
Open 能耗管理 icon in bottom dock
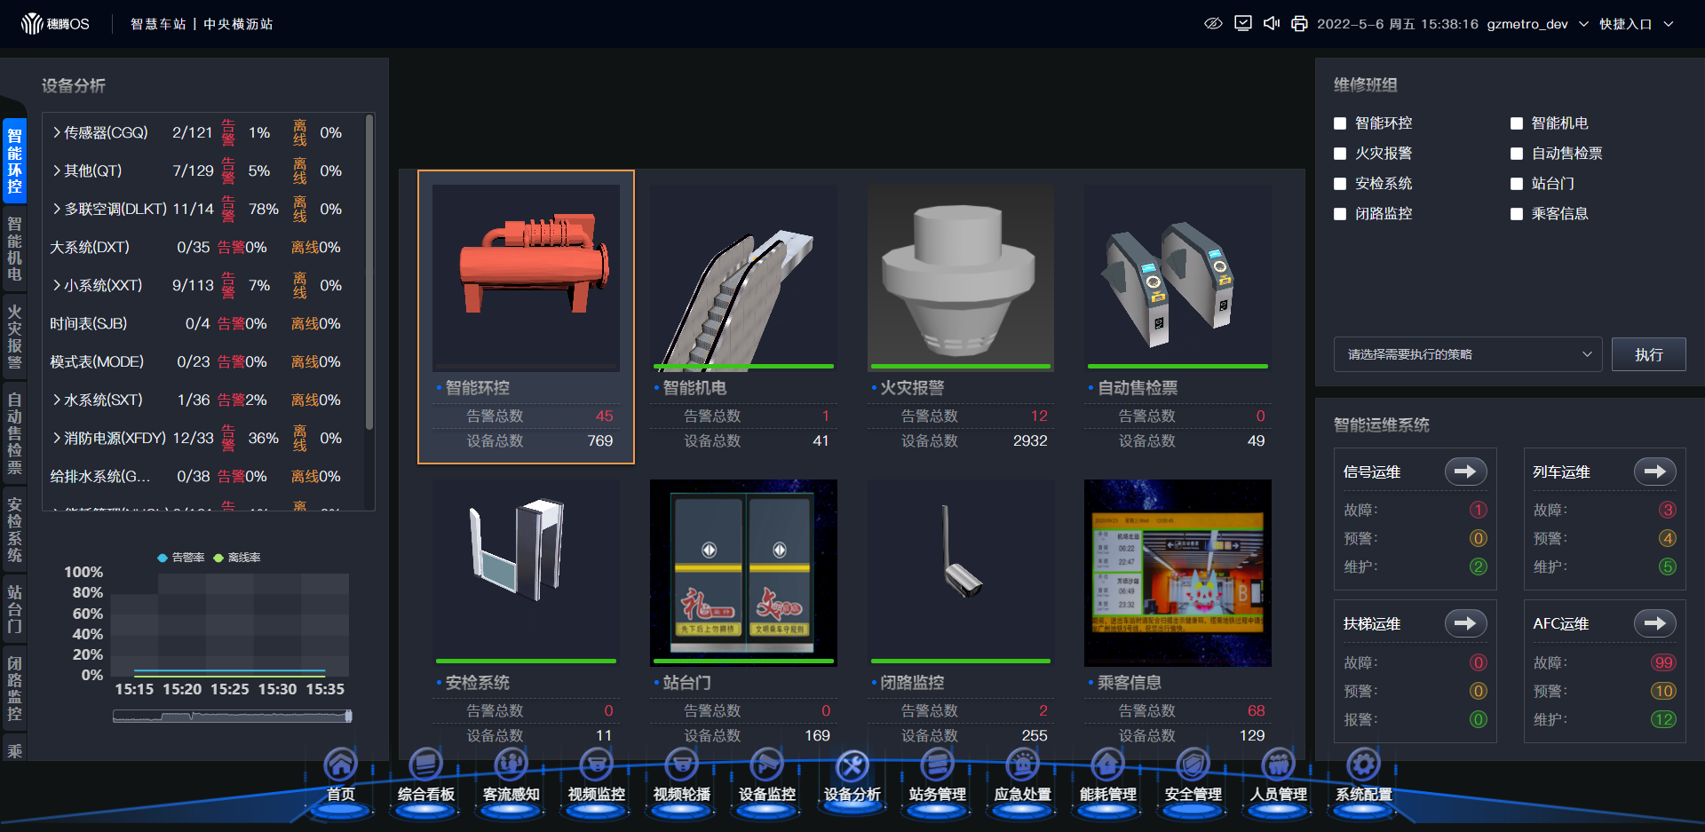1107,765
